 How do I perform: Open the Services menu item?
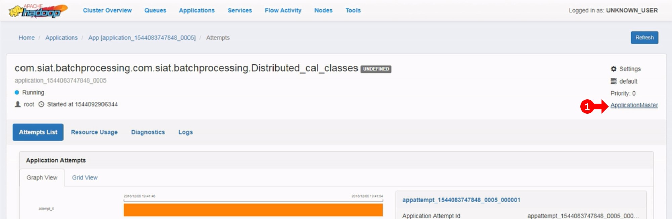pyautogui.click(x=240, y=10)
